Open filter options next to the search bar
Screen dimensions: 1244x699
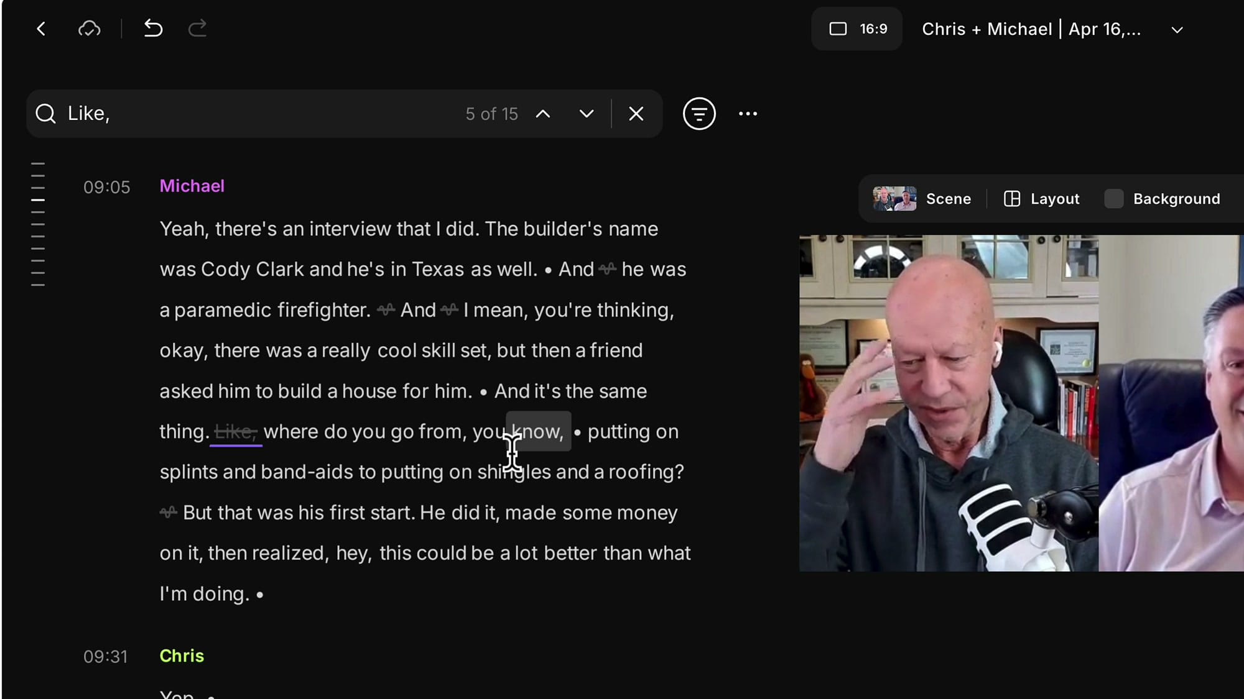699,114
